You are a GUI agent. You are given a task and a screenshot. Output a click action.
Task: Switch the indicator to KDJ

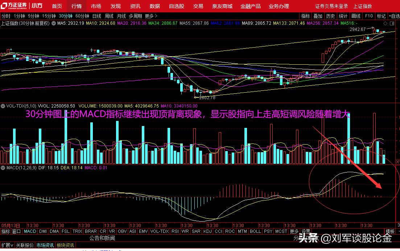pos(207,231)
